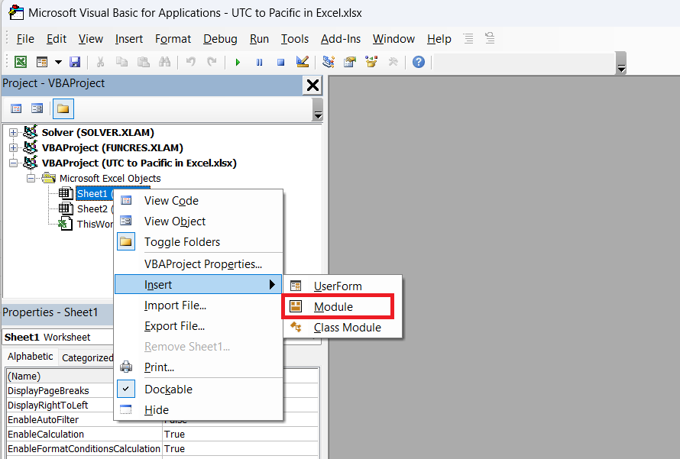The width and height of the screenshot is (680, 459).
Task: Open Help with the blue question mark icon
Action: tap(419, 62)
